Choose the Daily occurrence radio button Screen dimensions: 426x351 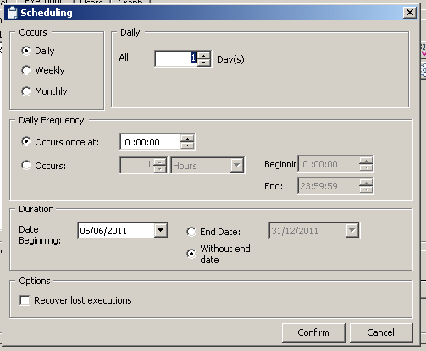26,51
